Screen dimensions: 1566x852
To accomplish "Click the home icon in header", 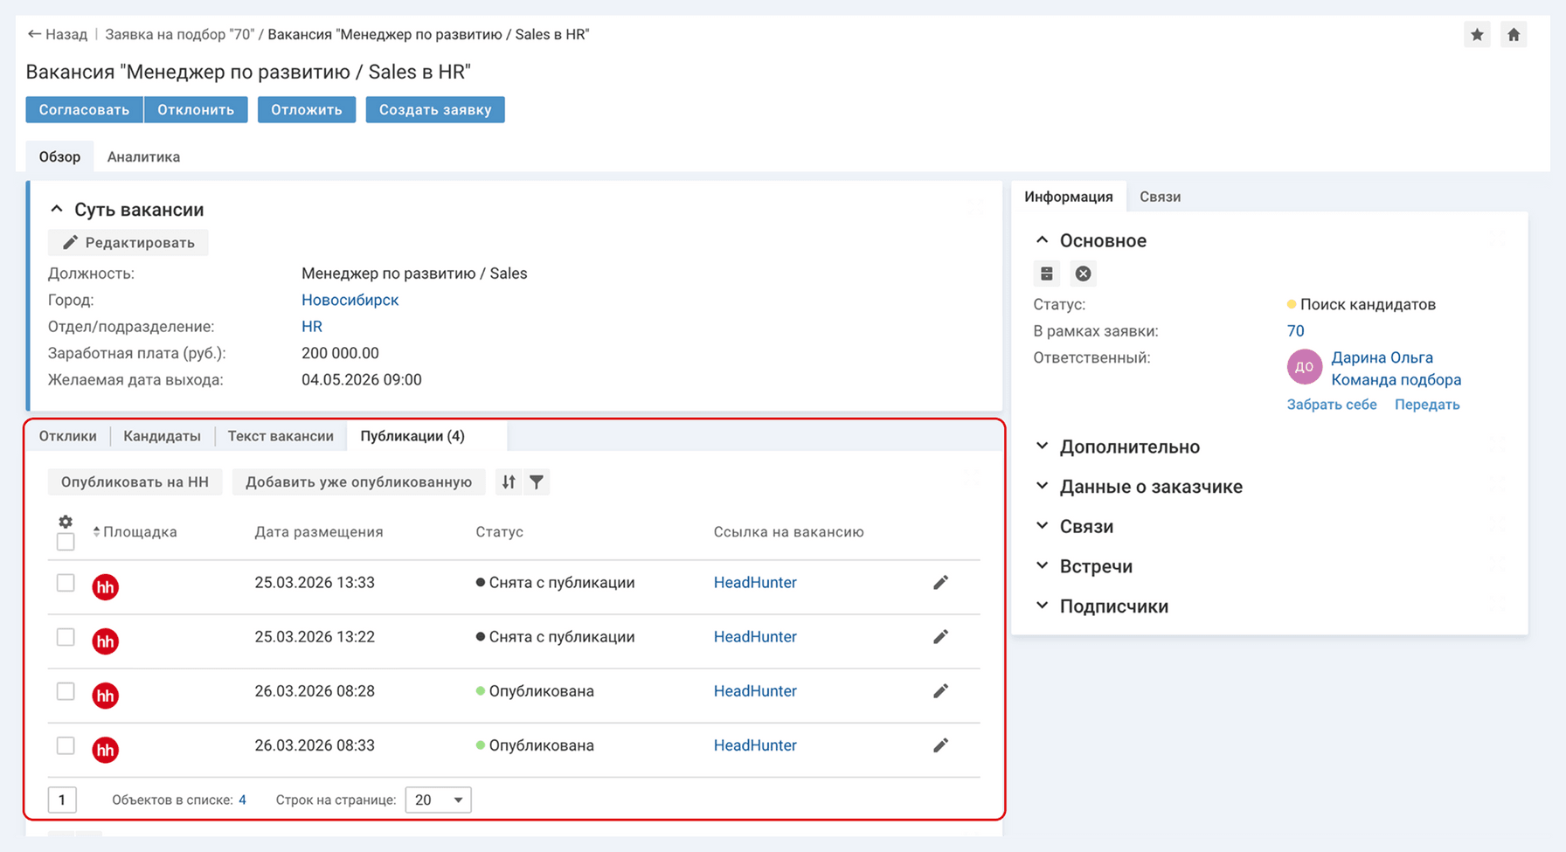I will pyautogui.click(x=1514, y=35).
